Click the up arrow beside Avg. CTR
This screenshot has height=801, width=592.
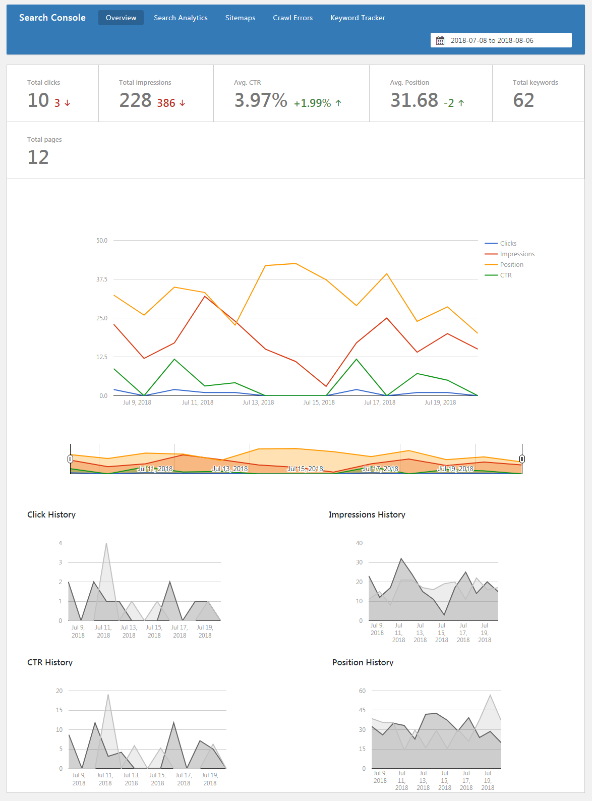click(x=338, y=103)
